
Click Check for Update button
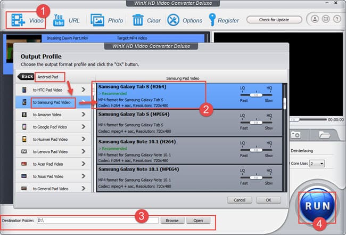[274, 20]
